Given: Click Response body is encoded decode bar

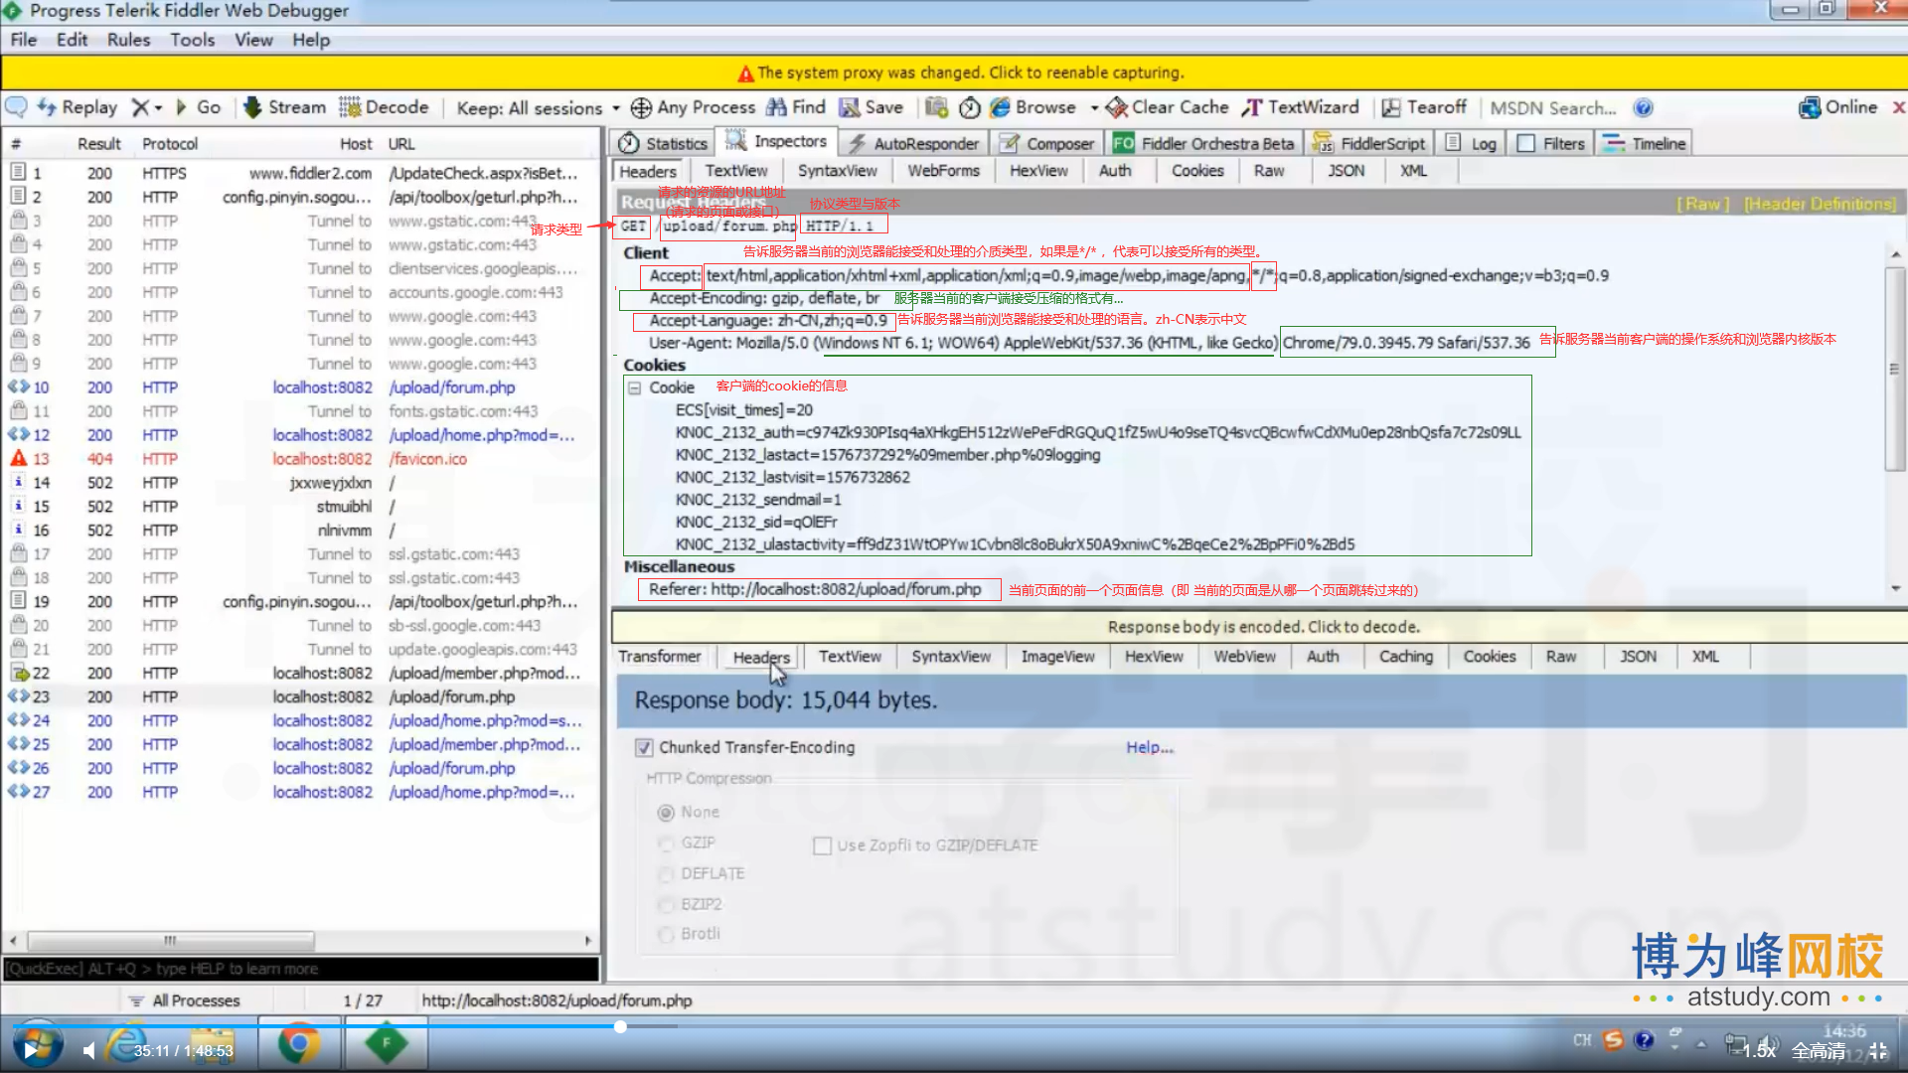Looking at the screenshot, I should click(1262, 627).
